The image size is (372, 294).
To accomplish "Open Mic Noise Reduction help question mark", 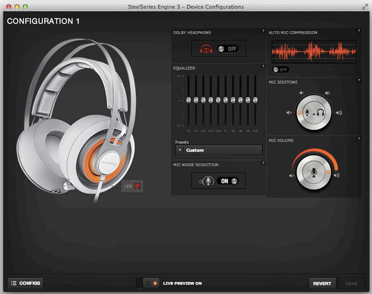I will (x=263, y=163).
